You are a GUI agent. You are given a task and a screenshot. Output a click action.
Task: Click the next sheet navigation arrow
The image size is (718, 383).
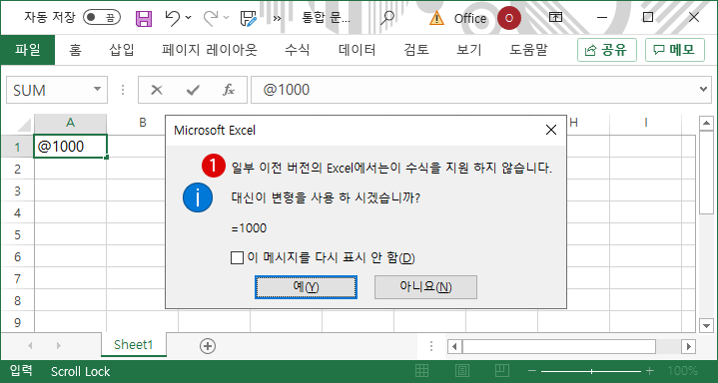[58, 345]
